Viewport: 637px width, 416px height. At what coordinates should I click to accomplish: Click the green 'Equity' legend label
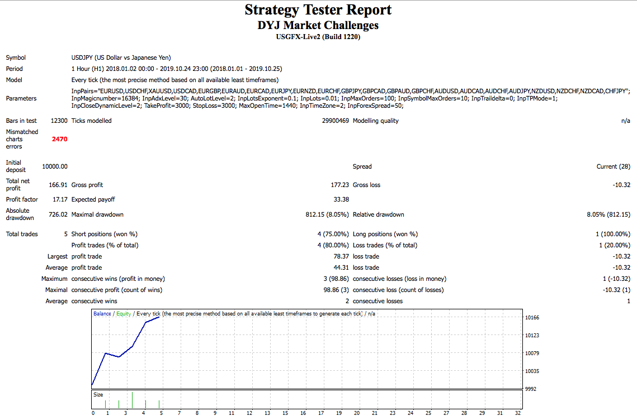[124, 313]
